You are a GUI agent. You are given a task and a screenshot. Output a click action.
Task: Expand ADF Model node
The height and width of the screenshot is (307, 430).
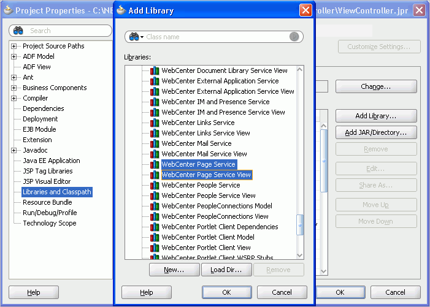coord(13,57)
